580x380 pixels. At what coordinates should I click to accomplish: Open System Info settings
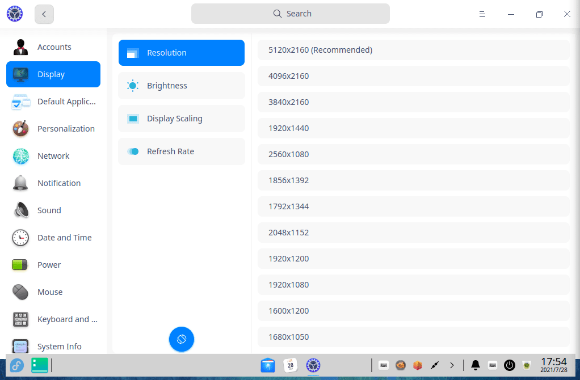click(x=53, y=347)
